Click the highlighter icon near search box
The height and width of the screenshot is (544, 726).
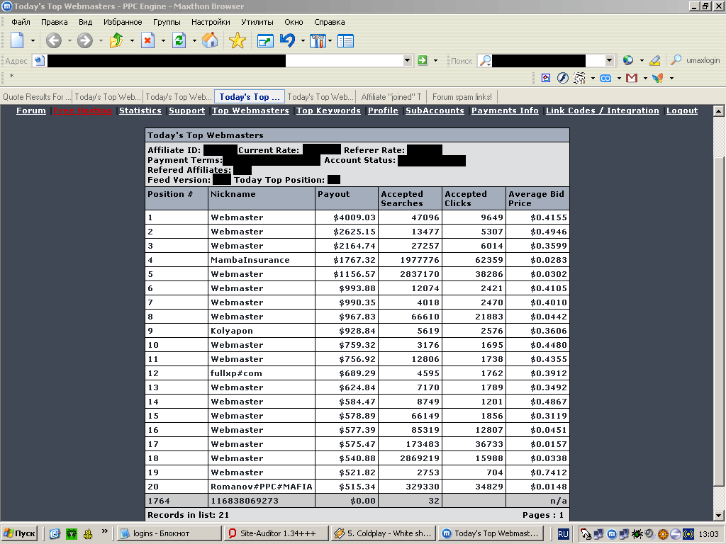(x=654, y=61)
